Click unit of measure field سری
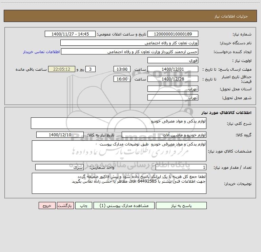This screenshot has width=261, height=252. [59, 167]
